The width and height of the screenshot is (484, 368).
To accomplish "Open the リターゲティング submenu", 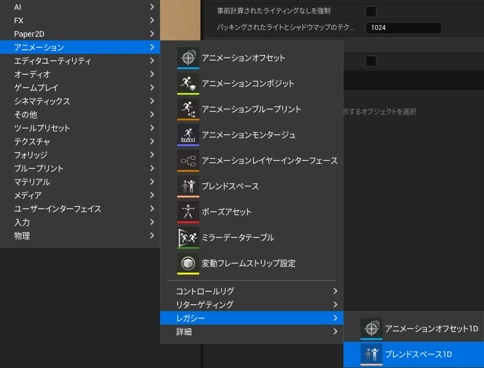I will [251, 304].
